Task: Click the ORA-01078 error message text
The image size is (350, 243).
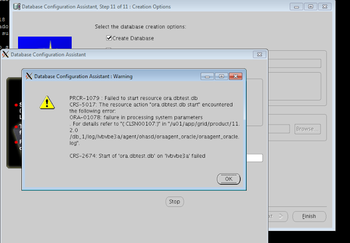Action: pyautogui.click(x=136, y=117)
